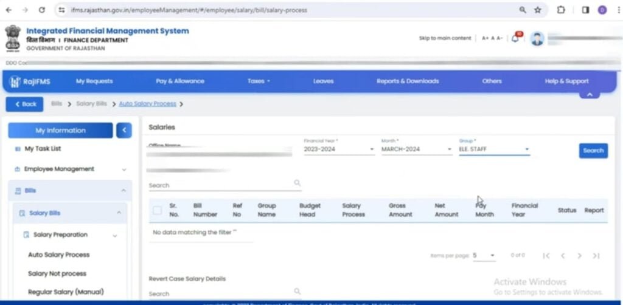Collapse the top navigation bar with the up chevron
623x305 pixels.
click(590, 94)
